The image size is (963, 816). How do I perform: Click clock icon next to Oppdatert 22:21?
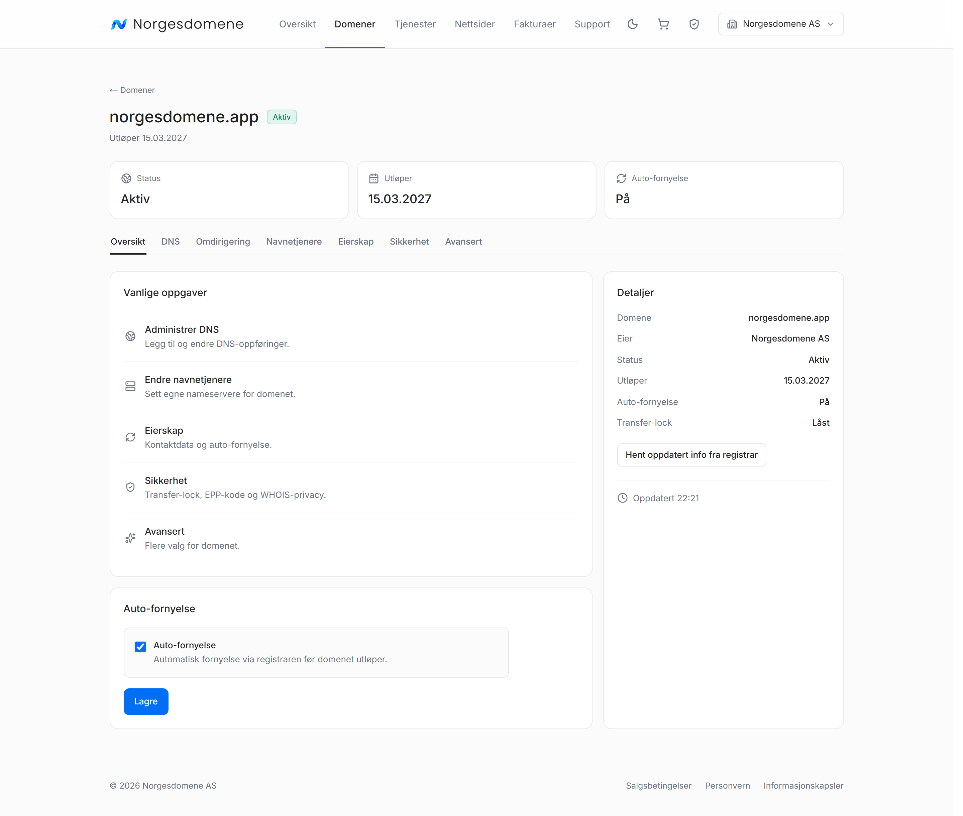click(622, 498)
